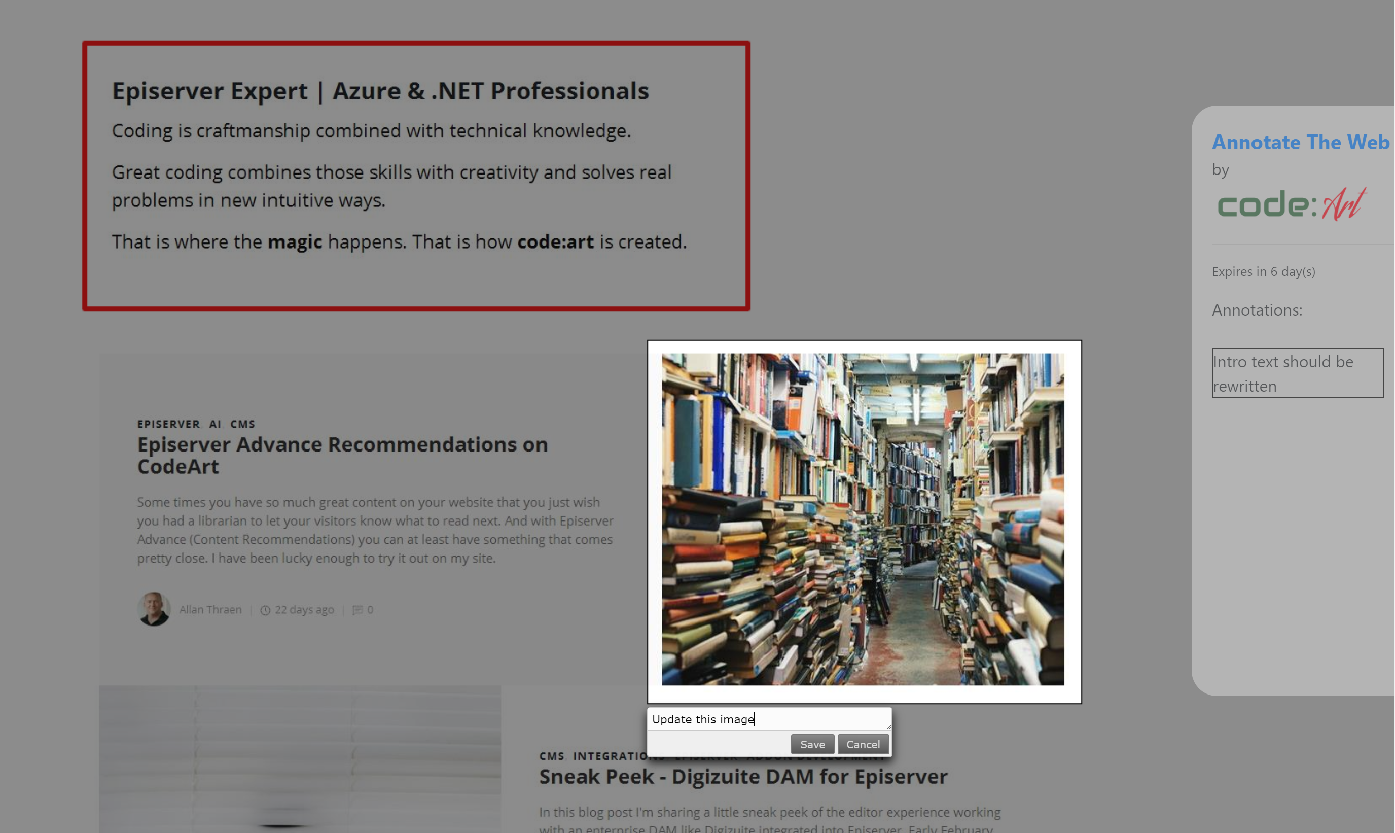Click Allan Thraen's avatar photo
The width and height of the screenshot is (1395, 833).
pos(154,609)
